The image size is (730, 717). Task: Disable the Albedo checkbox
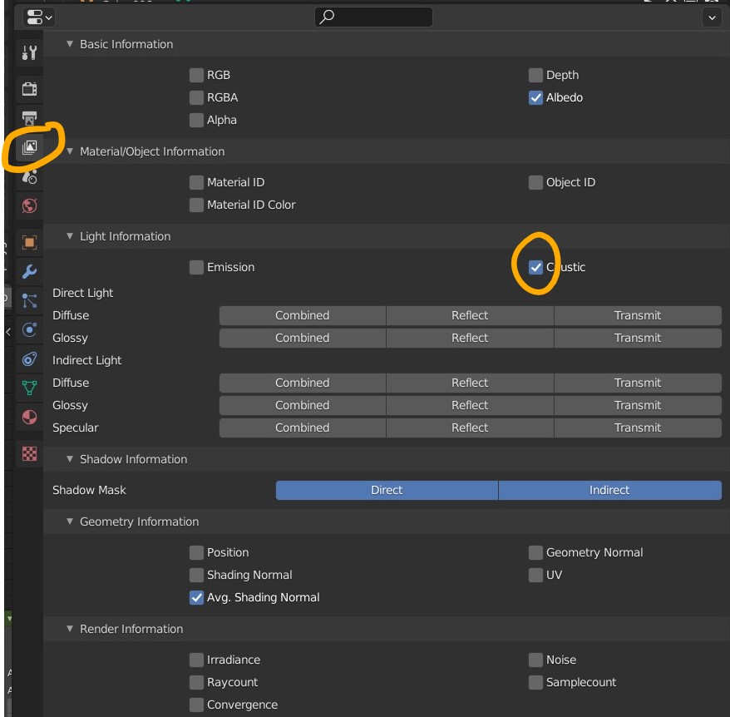click(x=536, y=98)
